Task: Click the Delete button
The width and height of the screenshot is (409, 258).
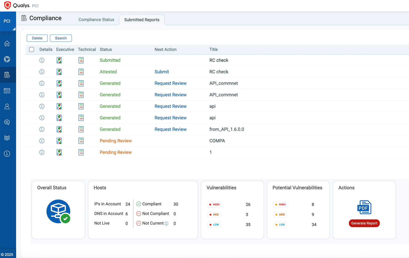Action: [37, 38]
